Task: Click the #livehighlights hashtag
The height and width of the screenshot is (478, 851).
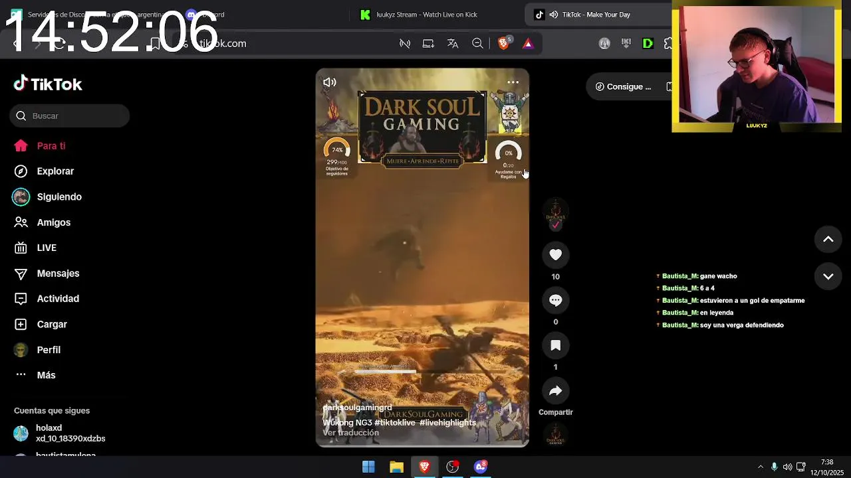Action: tap(447, 422)
